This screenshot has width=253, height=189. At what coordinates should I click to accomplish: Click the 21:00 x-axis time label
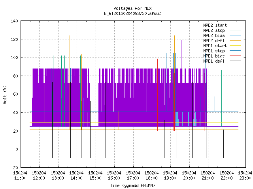point(208,178)
